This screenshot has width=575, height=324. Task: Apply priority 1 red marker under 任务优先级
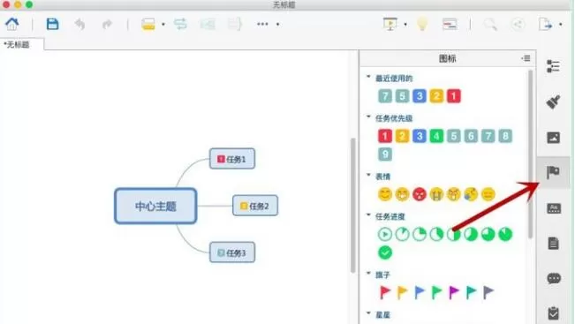(x=385, y=136)
